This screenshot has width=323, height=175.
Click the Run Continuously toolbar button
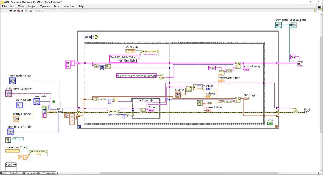click(x=14, y=11)
